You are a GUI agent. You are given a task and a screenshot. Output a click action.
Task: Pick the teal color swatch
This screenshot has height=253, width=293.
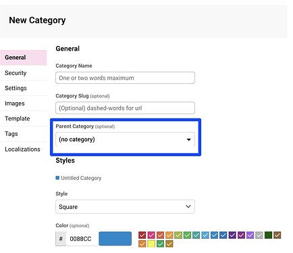196,235
